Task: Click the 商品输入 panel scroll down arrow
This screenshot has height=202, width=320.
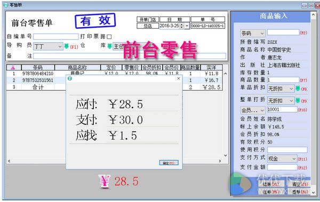Action: click(313, 192)
